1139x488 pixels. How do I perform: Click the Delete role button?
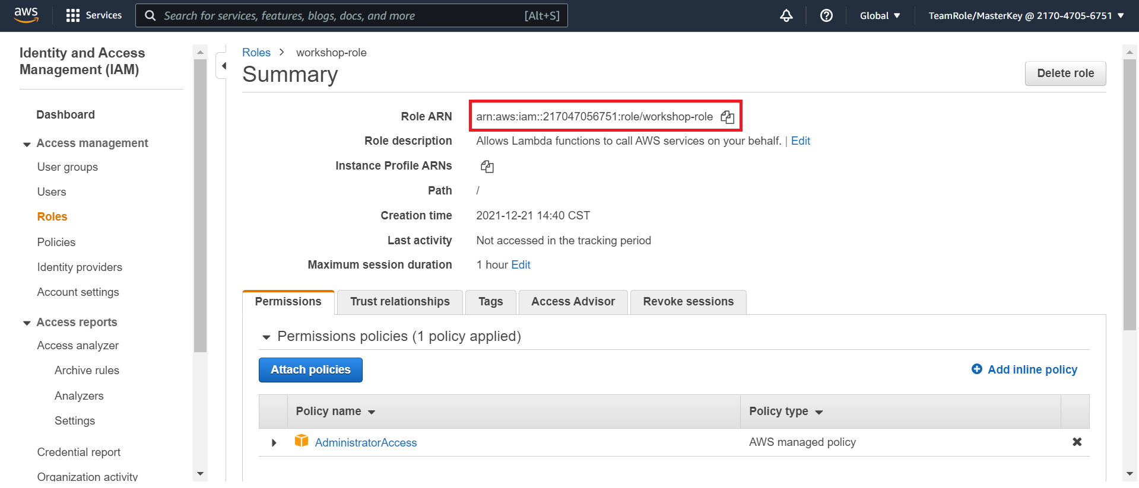(1065, 74)
